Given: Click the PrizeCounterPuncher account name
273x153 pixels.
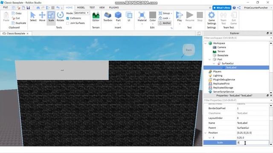Looking at the screenshot, I should tap(256, 8).
